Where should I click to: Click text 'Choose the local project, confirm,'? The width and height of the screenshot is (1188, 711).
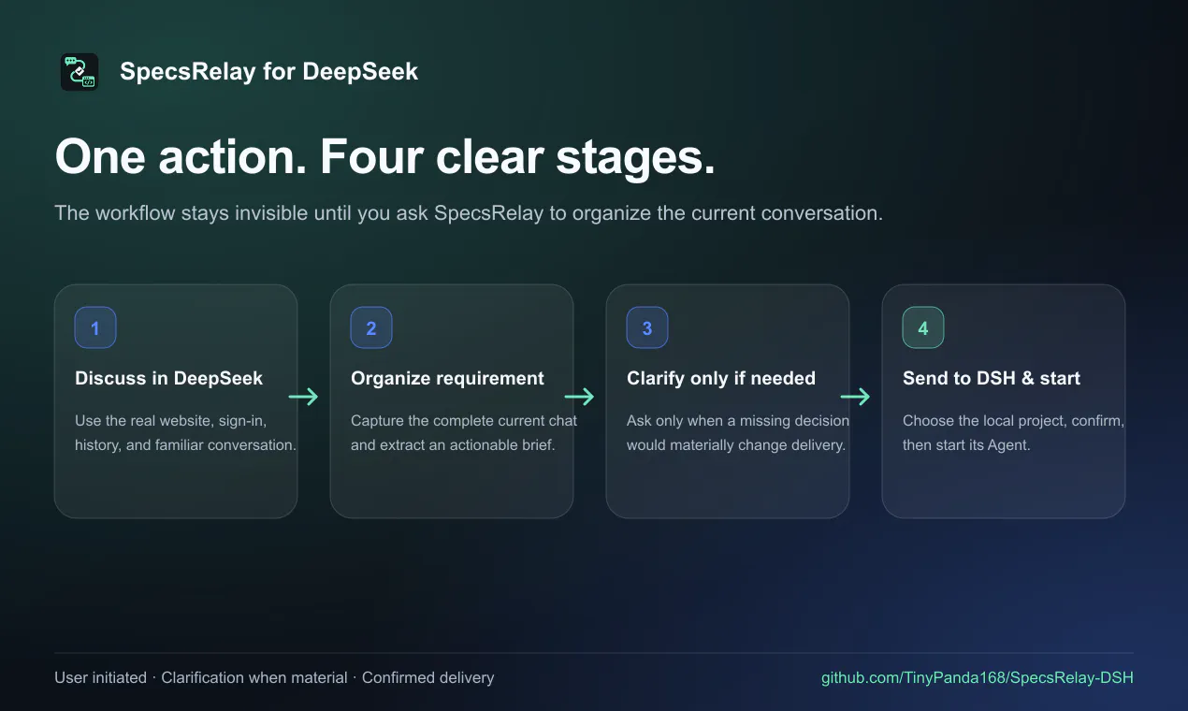(x=1014, y=421)
